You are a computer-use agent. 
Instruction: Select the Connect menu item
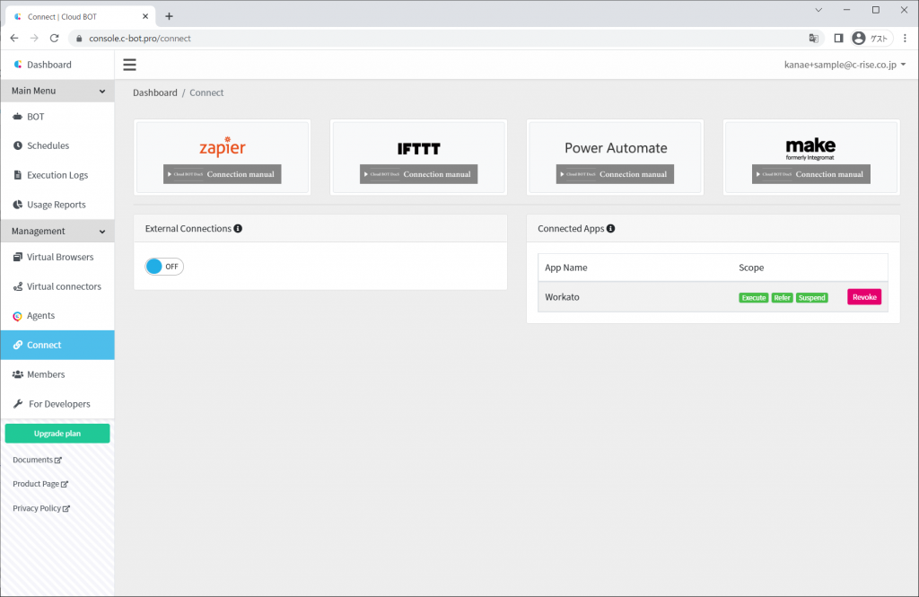coord(57,345)
